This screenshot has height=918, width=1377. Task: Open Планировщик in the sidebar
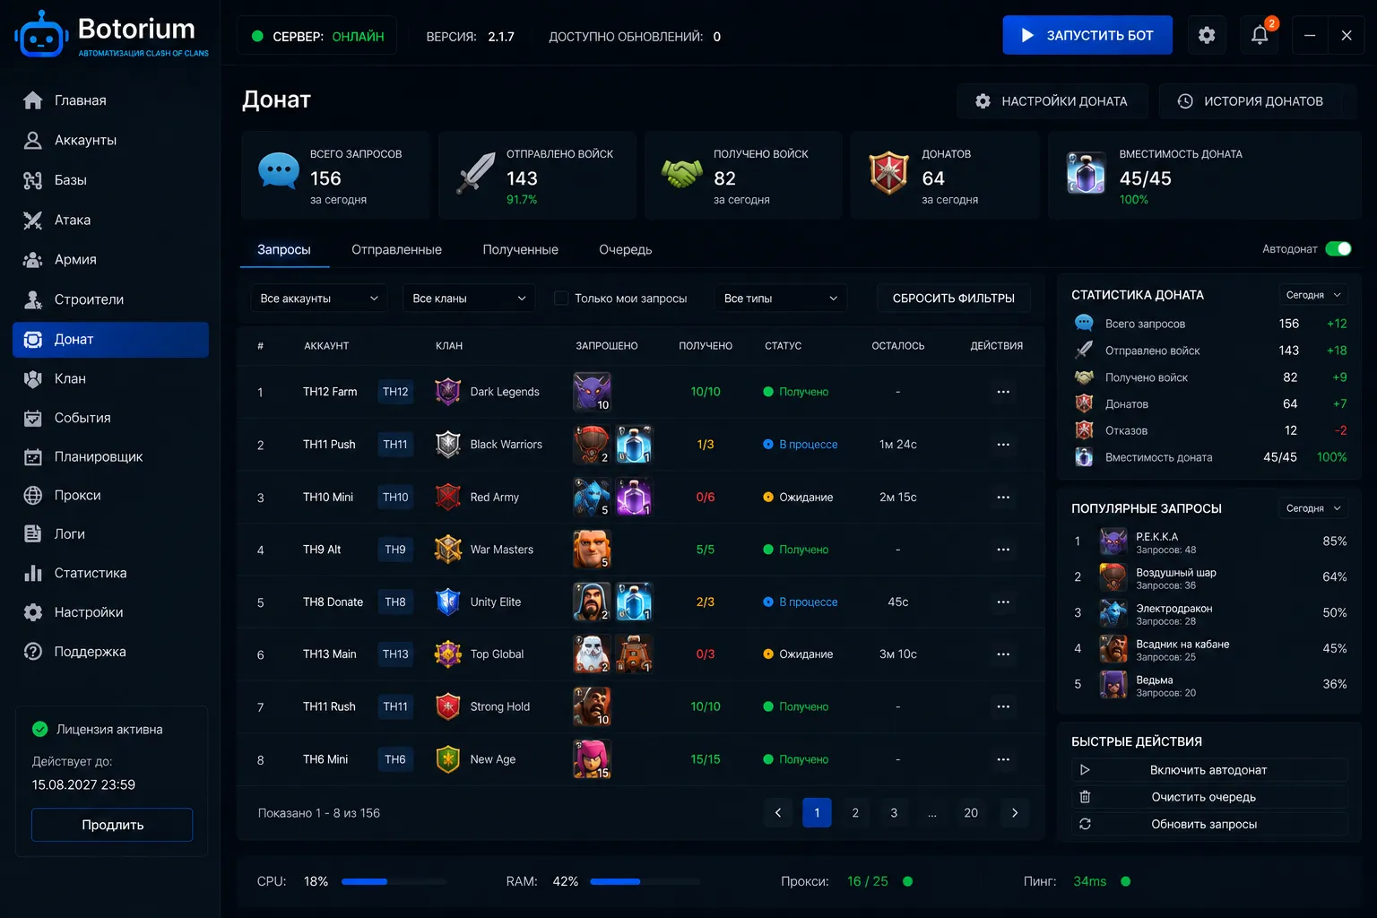click(111, 457)
